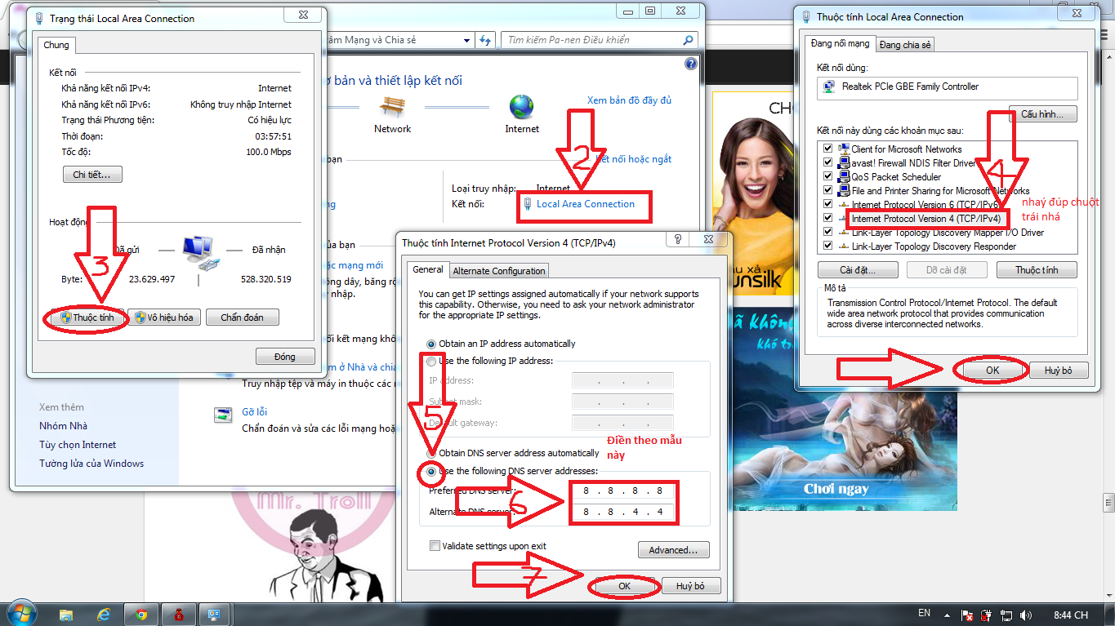The height and width of the screenshot is (626, 1115).
Task: Open the help question mark icon
Action: (690, 64)
